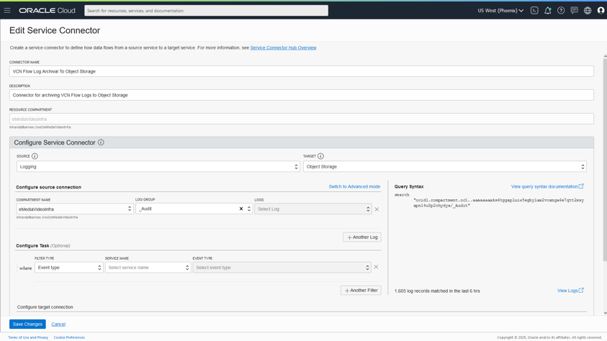
Task: Open the Log Group _Audit dropdown
Action: point(194,209)
